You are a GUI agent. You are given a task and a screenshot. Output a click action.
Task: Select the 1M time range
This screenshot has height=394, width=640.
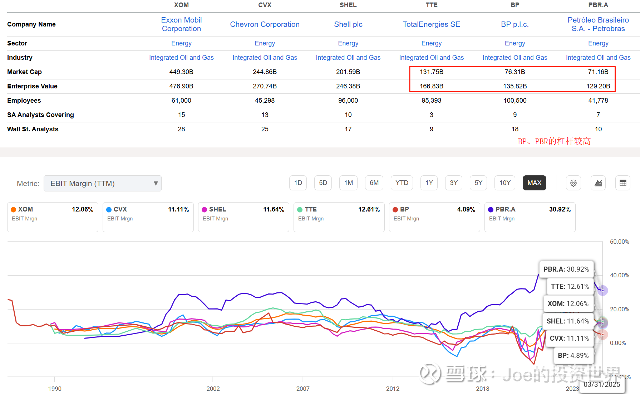[349, 183]
